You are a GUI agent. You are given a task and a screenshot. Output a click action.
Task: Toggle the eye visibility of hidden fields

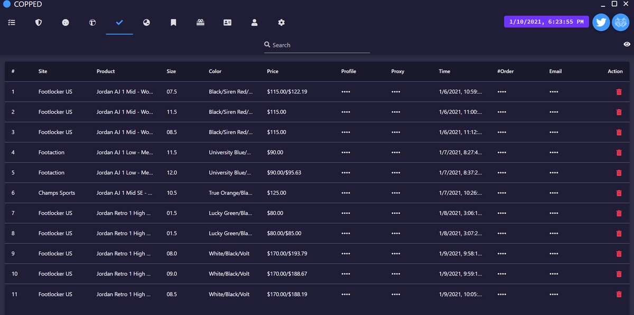[627, 44]
